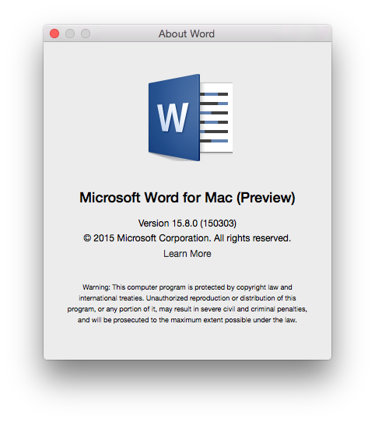Select the 'Microsoft Word for Mac (Preview)' heading
Viewport: 375px width, 422px height.
point(187,198)
